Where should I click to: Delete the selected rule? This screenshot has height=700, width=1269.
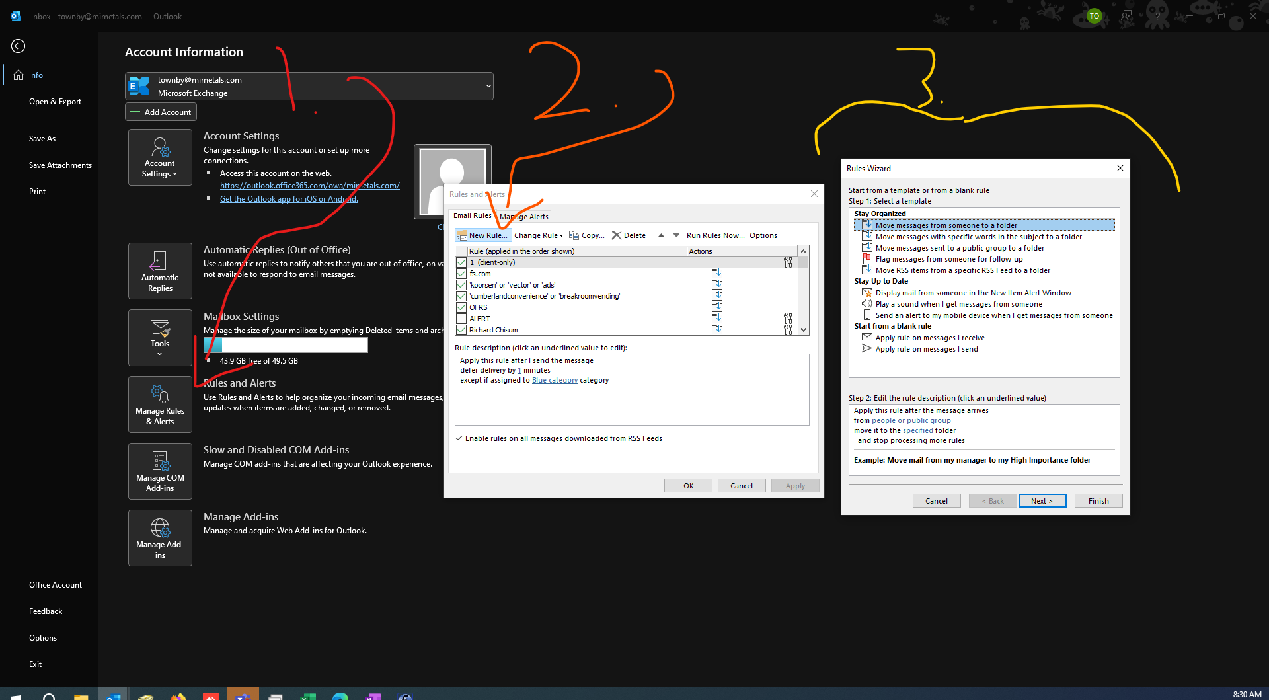tap(629, 235)
